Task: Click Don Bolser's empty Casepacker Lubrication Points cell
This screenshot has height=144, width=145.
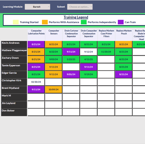Action: pos(36,112)
